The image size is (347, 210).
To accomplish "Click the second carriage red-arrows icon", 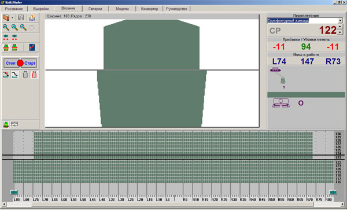I will pos(14,37).
